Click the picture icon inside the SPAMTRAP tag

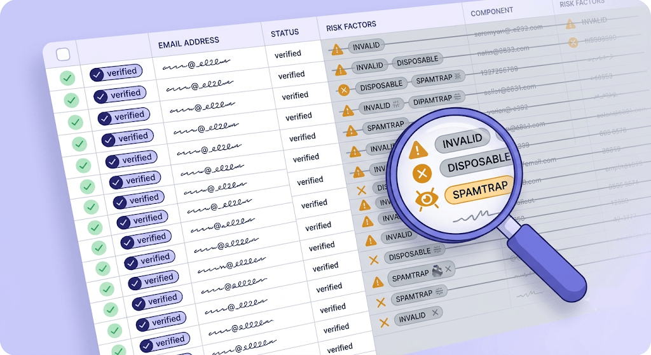(437, 271)
